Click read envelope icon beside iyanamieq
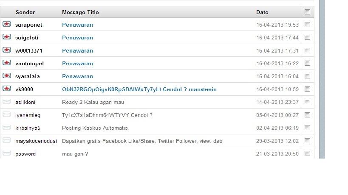The image size is (348, 195). [x=6, y=114]
